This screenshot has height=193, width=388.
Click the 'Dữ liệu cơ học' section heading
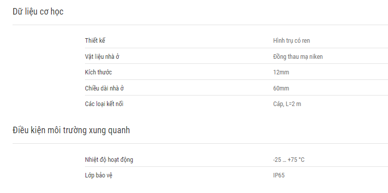[38, 12]
